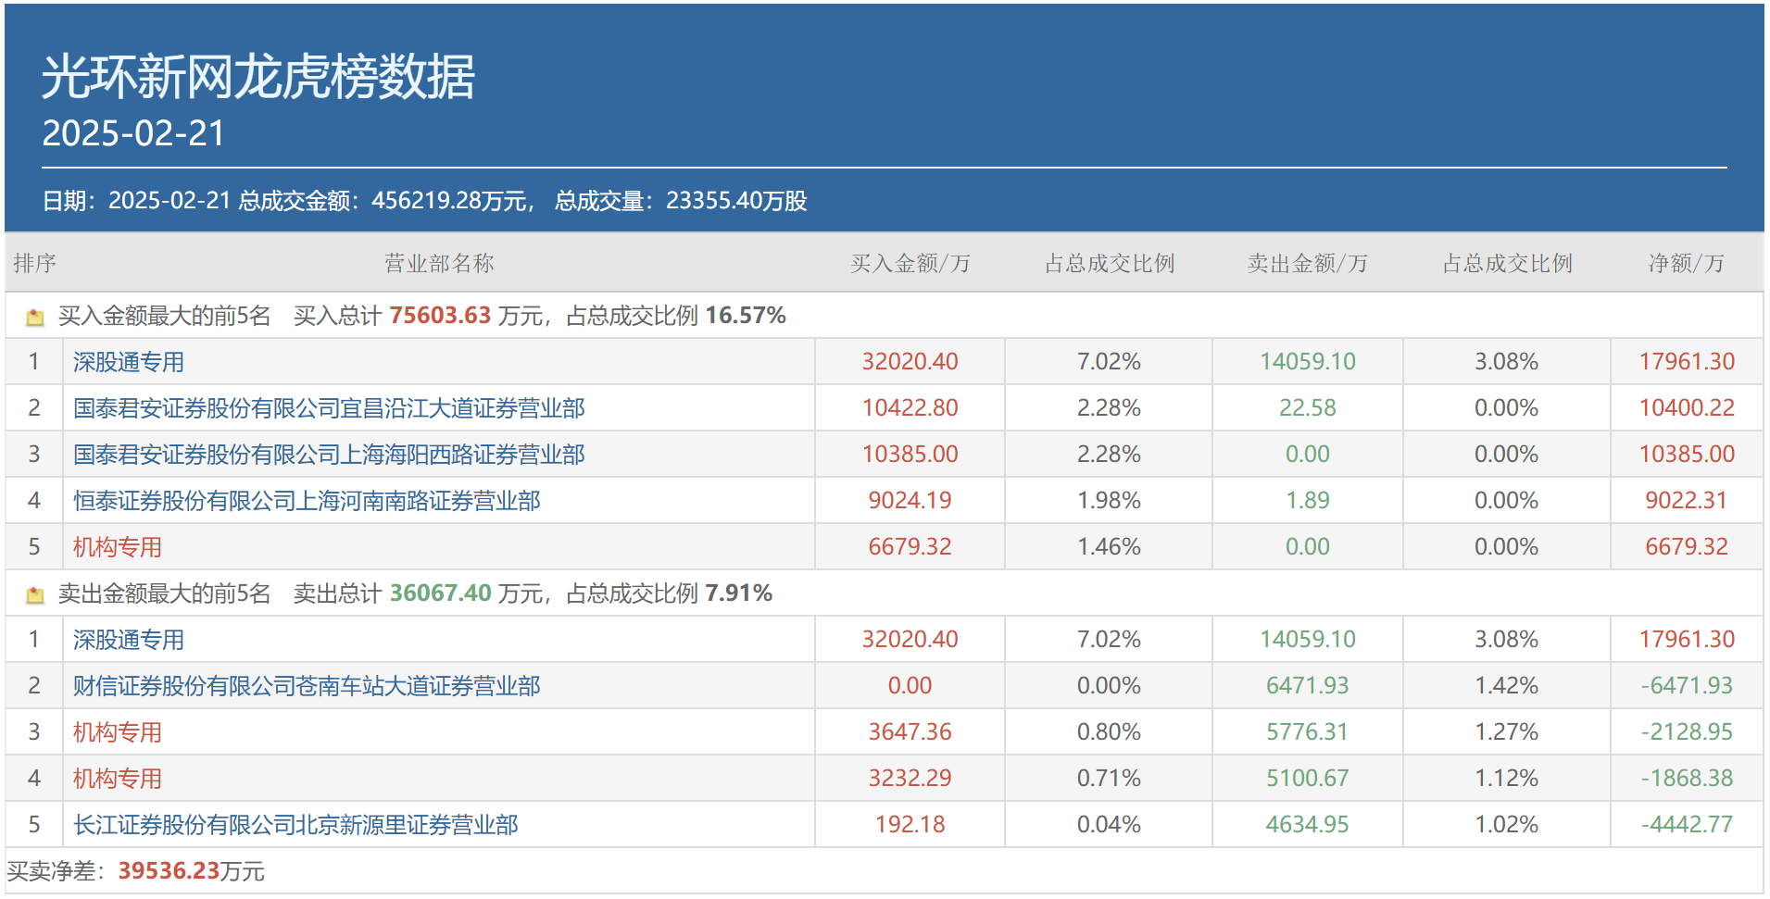Click the 深股通专用 link in sell list

tap(129, 640)
